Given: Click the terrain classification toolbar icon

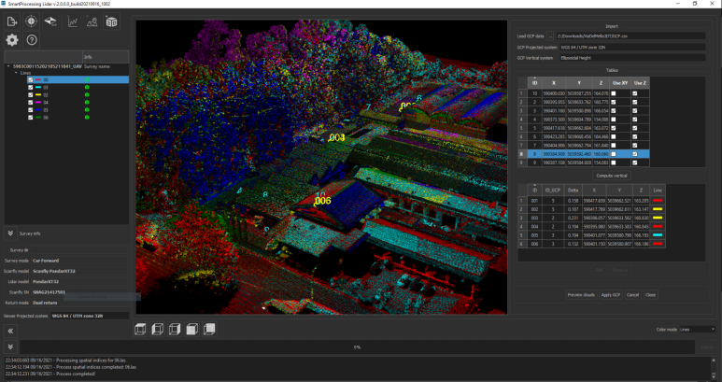Looking at the screenshot, I should tap(92, 21).
